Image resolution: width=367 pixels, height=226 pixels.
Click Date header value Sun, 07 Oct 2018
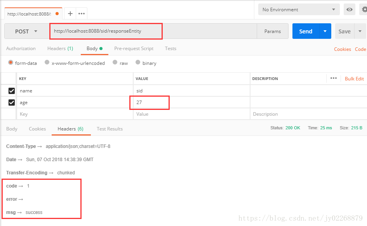click(60, 160)
